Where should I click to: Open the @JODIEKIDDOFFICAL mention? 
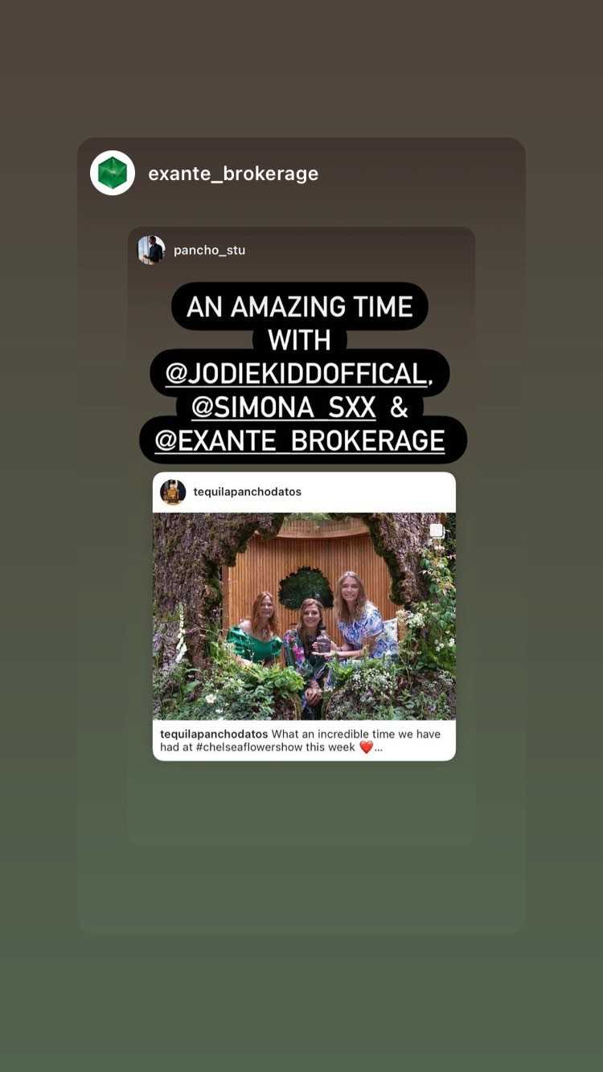point(299,374)
